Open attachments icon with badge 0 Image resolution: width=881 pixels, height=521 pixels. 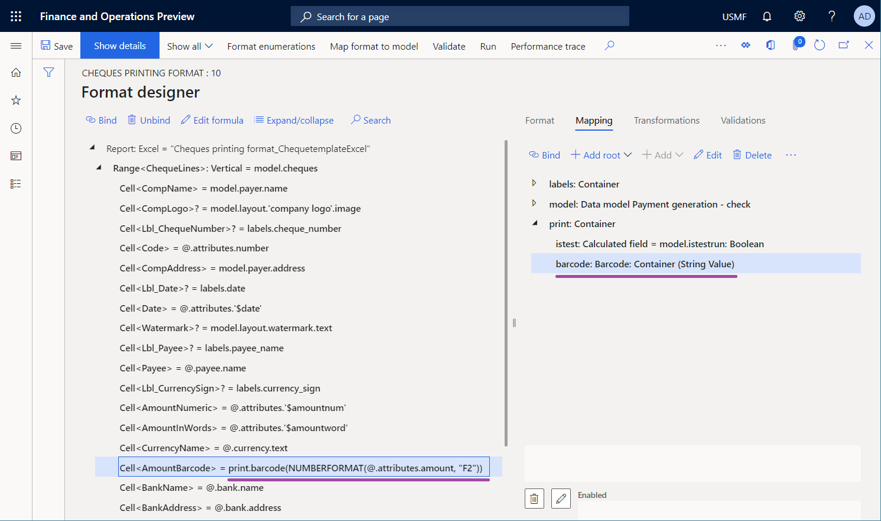pos(797,44)
